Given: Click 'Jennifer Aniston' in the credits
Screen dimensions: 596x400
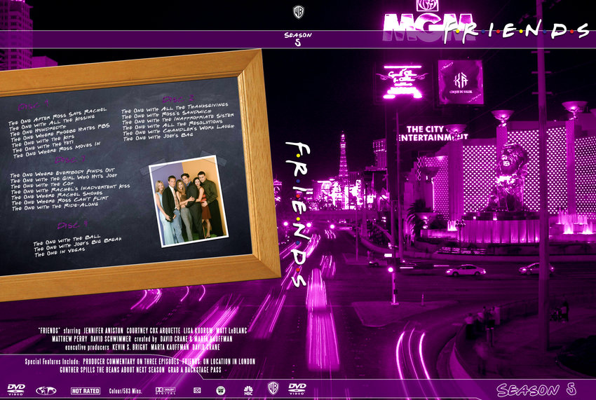Looking at the screenshot, I should coord(103,331).
